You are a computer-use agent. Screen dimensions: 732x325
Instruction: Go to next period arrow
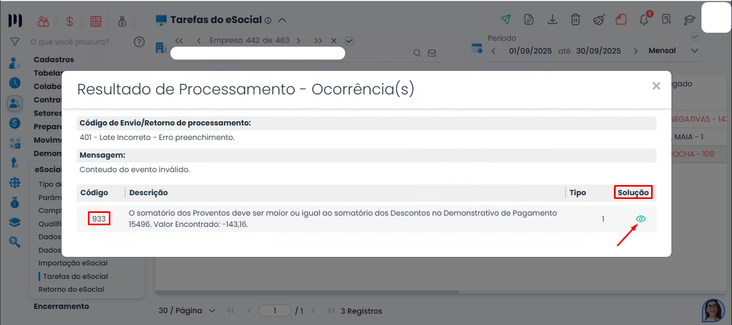(636, 51)
